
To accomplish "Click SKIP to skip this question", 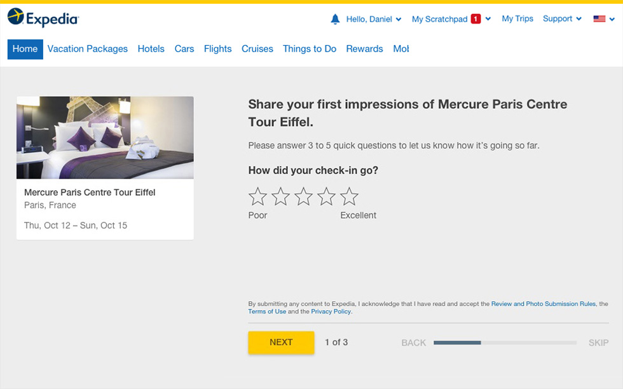I will (598, 343).
